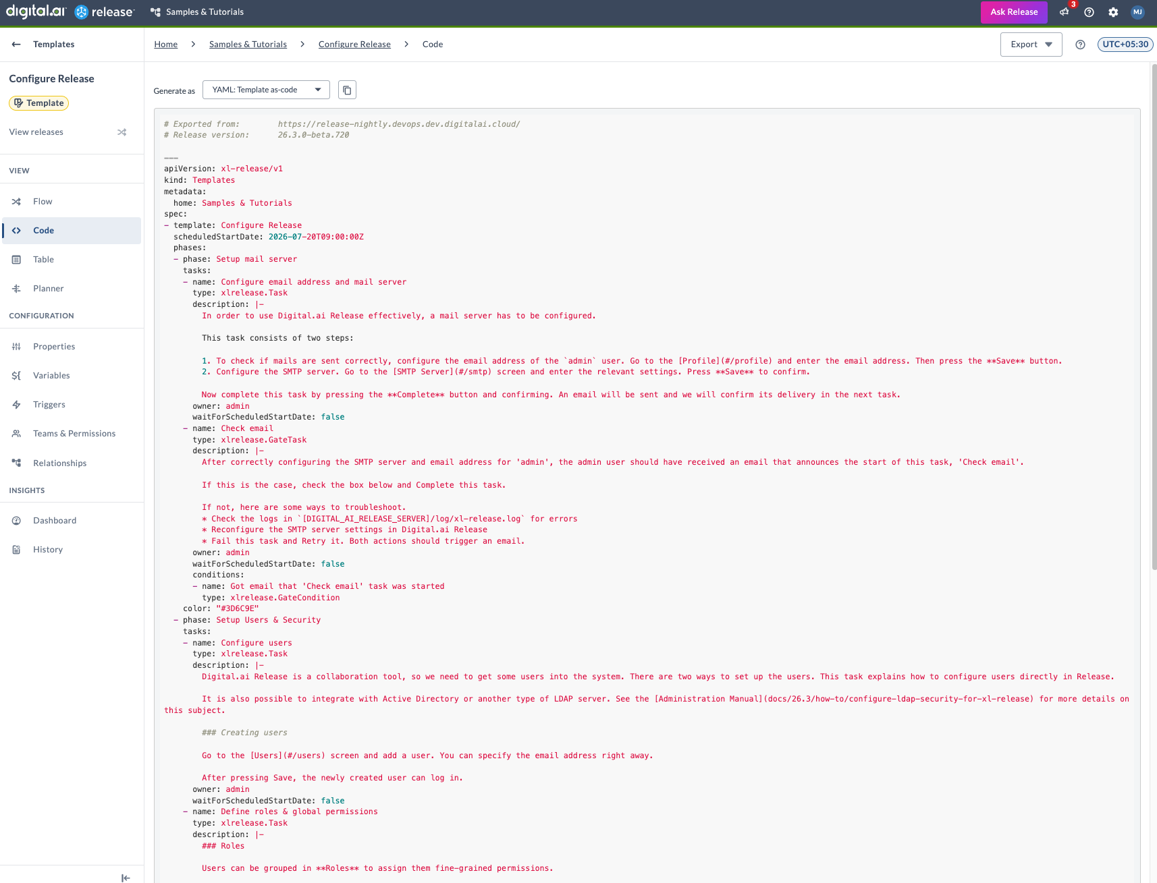The height and width of the screenshot is (883, 1157).
Task: Open the MJ user avatar menu
Action: pos(1137,12)
